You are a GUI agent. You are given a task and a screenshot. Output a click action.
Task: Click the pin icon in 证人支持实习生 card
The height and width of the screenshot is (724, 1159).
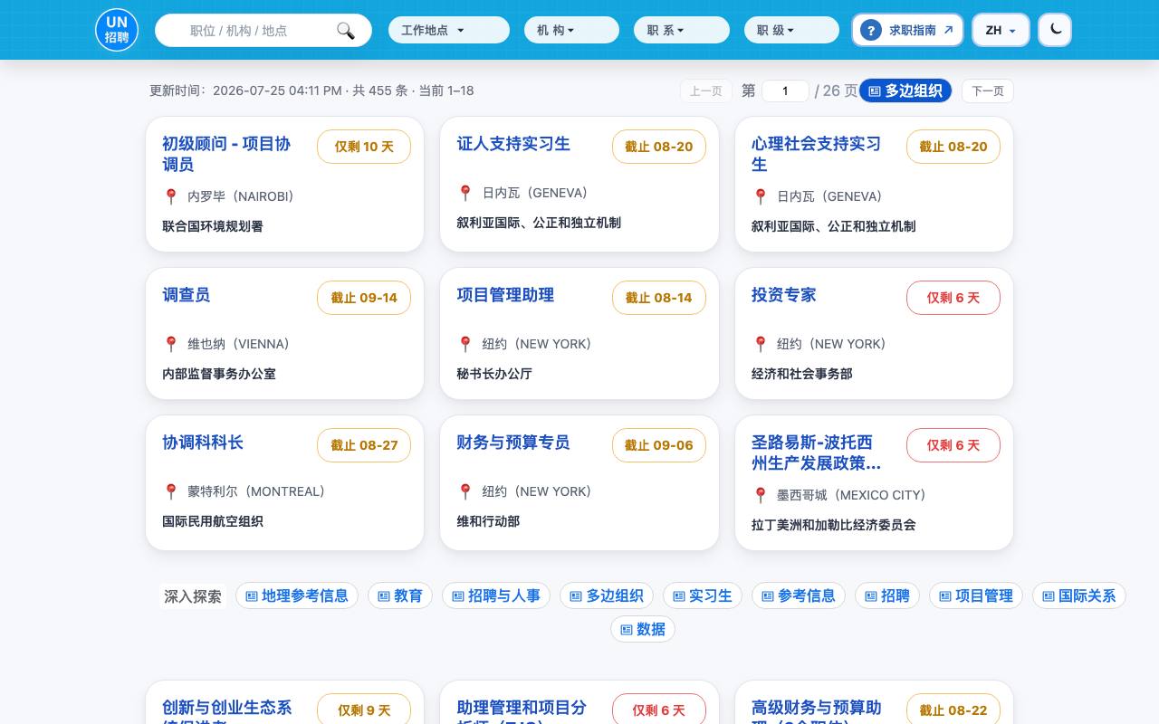[x=465, y=193]
